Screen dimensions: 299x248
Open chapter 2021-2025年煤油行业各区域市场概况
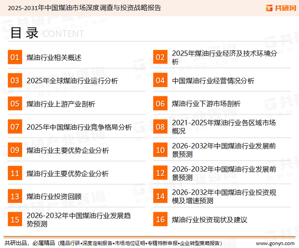pos(224,127)
